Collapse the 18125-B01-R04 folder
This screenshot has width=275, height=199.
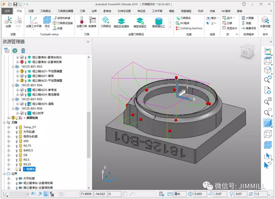click(13, 85)
